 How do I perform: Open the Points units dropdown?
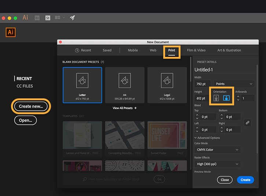coord(234,84)
